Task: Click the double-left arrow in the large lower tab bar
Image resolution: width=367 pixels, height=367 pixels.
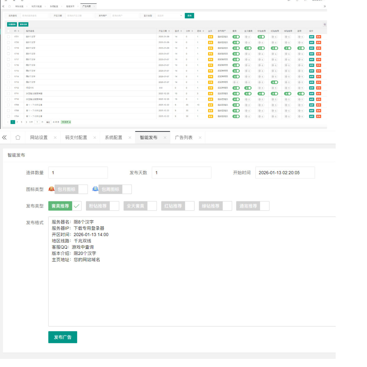Action: [4, 137]
